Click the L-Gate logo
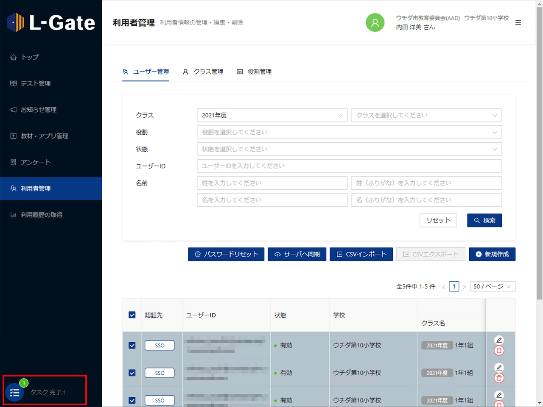Image resolution: width=543 pixels, height=407 pixels. tap(51, 22)
